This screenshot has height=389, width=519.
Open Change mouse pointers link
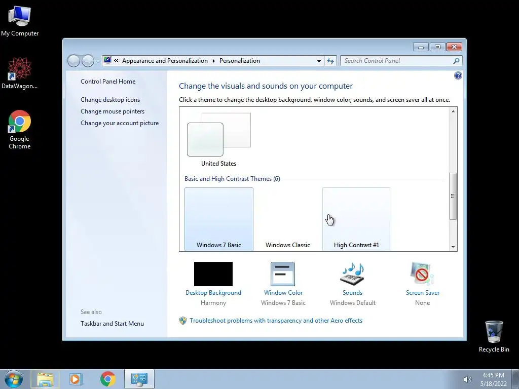tap(113, 111)
